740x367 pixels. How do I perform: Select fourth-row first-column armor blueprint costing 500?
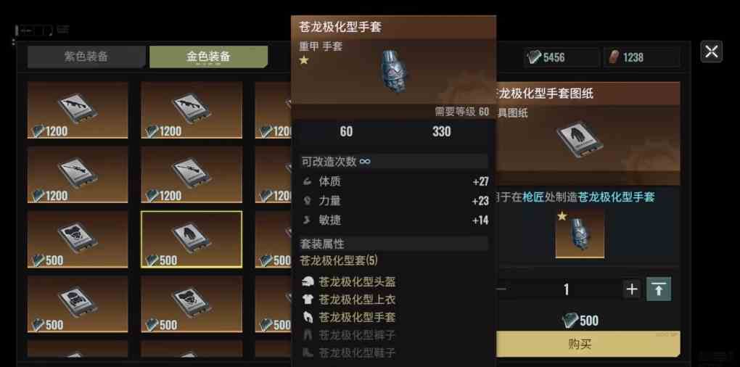tap(78, 304)
